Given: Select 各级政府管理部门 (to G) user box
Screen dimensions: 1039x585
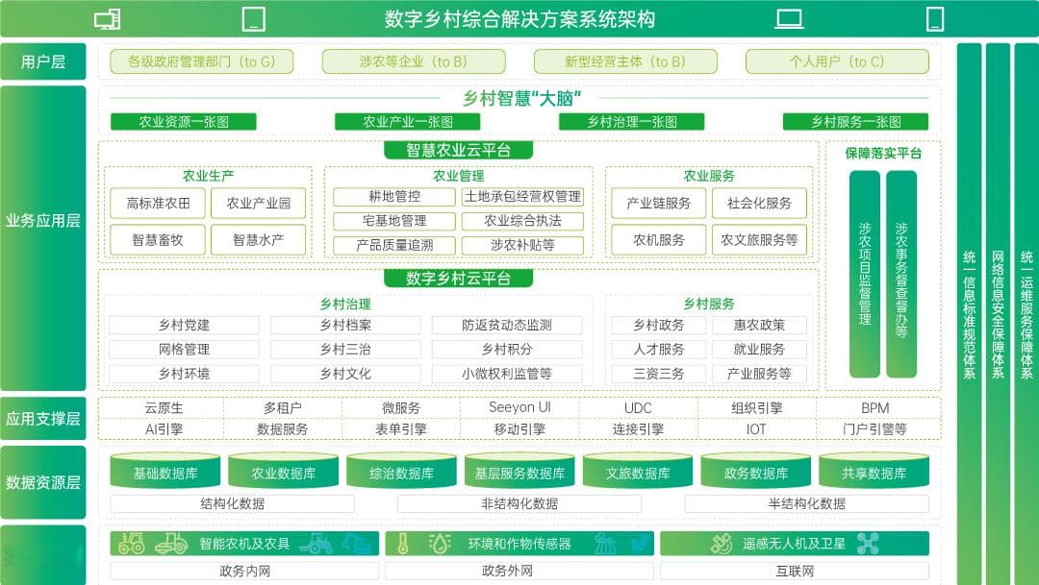Looking at the screenshot, I should click(201, 61).
